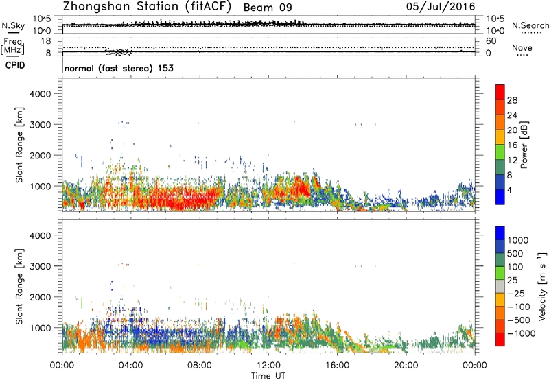Click the "Nave" legend label
549x380 pixels.
(522, 48)
